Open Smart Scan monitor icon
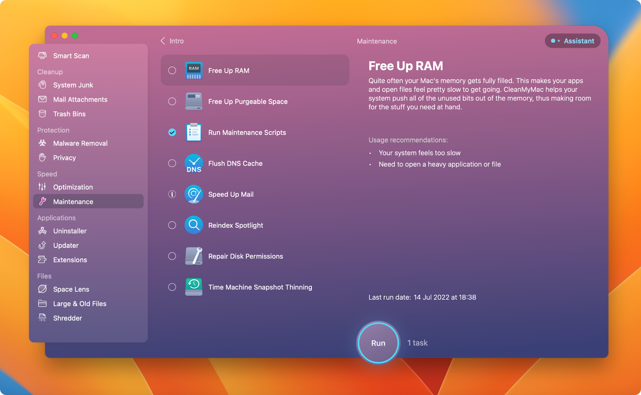Viewport: 641px width, 395px height. click(x=42, y=56)
